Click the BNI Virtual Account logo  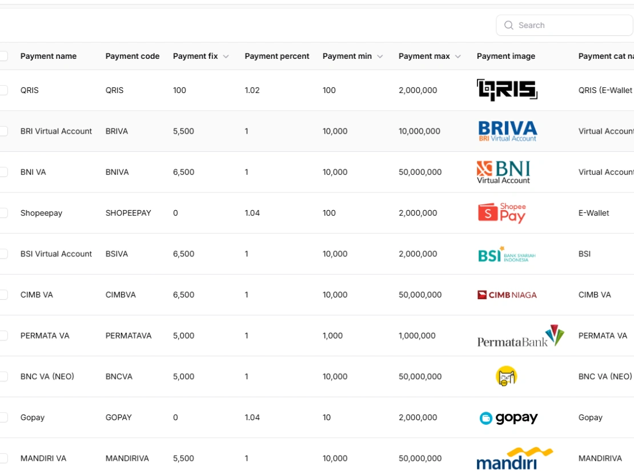[503, 172]
